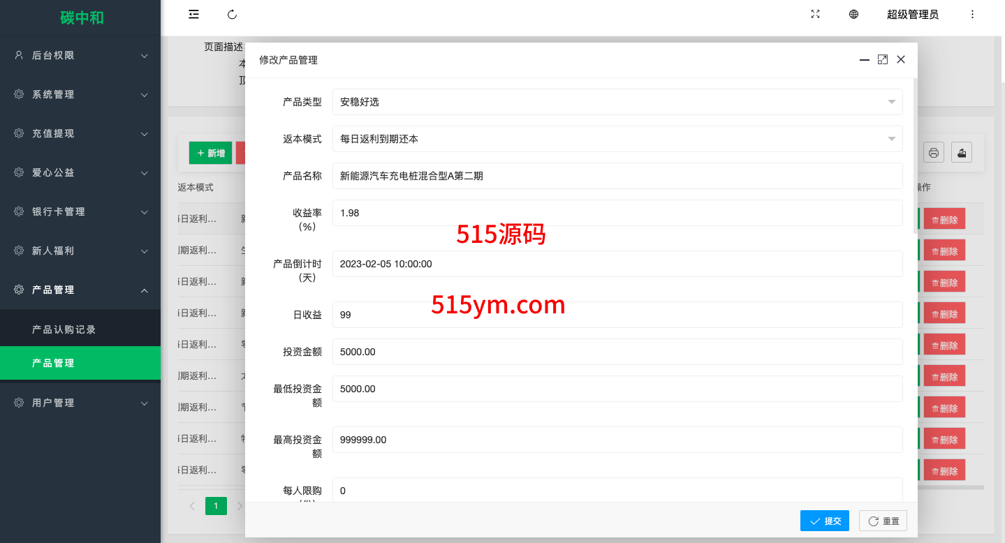Image resolution: width=1005 pixels, height=543 pixels.
Task: Expand the 充值提现 sidebar menu
Action: [x=80, y=133]
